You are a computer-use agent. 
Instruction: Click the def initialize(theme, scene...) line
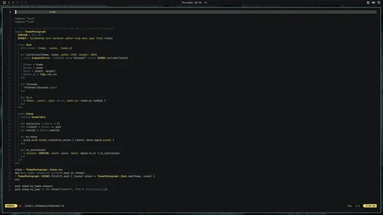(x=59, y=55)
